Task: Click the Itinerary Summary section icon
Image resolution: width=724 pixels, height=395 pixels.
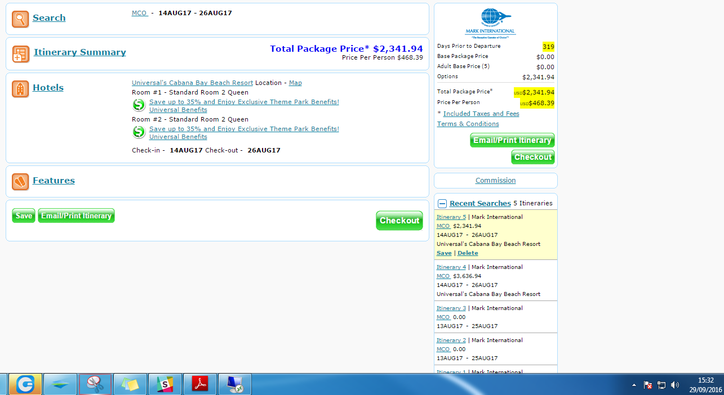Action: (x=21, y=54)
